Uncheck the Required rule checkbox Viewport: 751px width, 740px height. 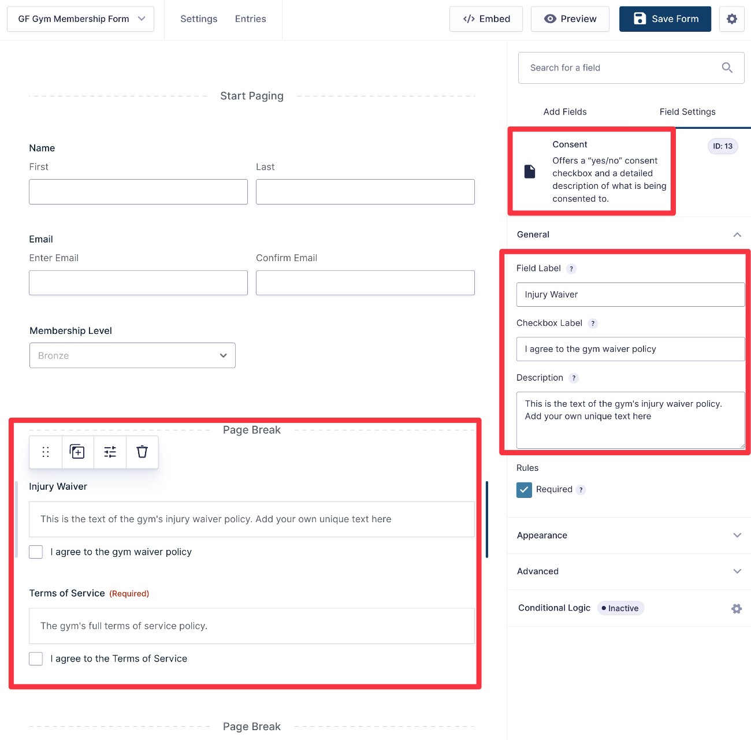click(524, 489)
